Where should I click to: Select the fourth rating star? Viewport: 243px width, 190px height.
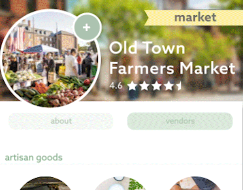click(x=168, y=86)
